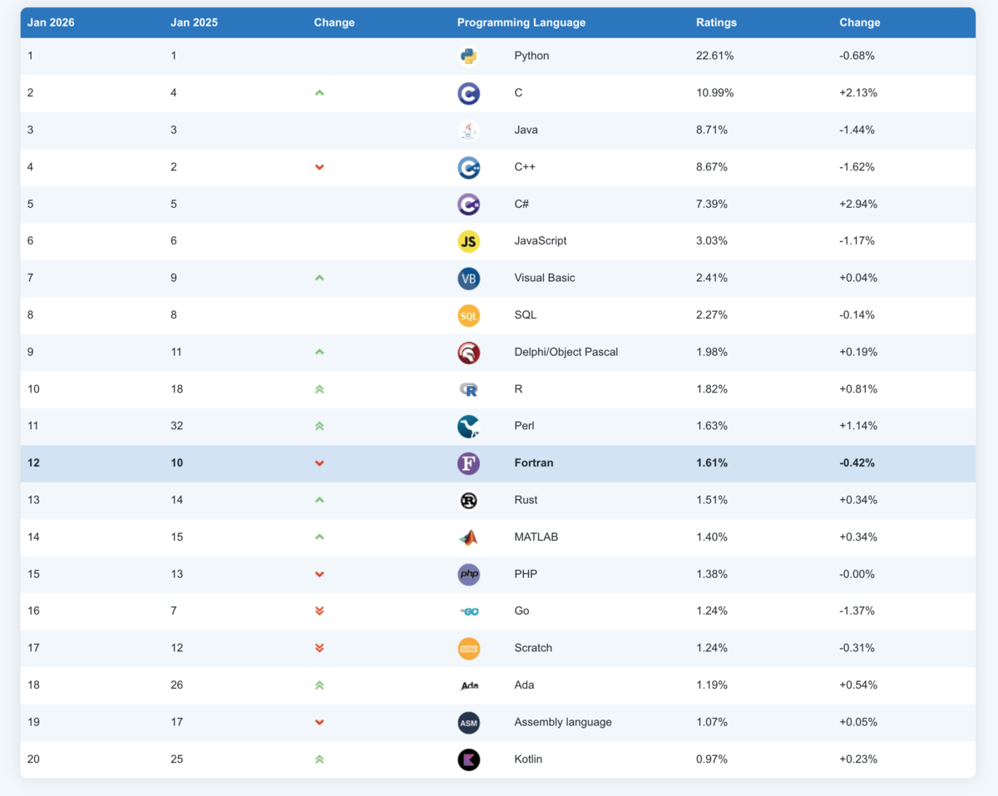Click the Assembly language ASM icon
This screenshot has height=796, width=998.
[x=468, y=723]
